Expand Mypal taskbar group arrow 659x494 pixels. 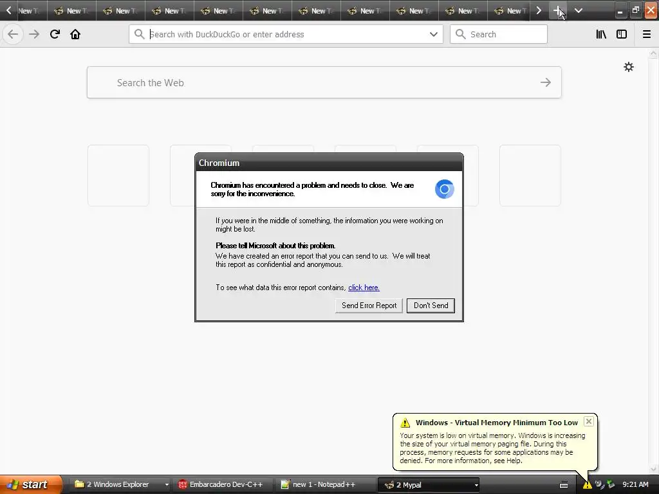point(476,485)
